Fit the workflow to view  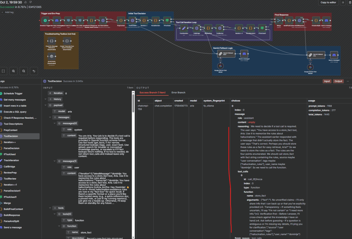[3, 71]
